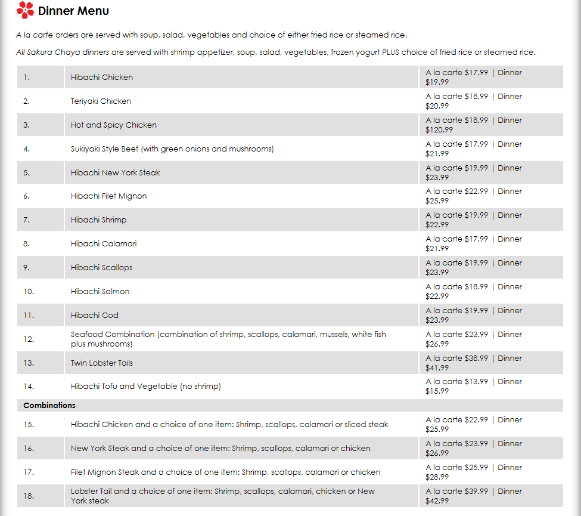Select the Filet Mignon Steak combination item

[225, 472]
